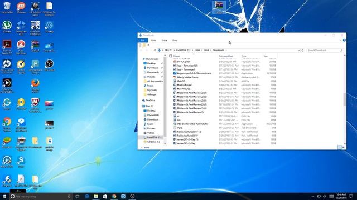This screenshot has height=200, width=357.
Task: Click the breadcrumb chevron after Users
Action: (x=202, y=50)
